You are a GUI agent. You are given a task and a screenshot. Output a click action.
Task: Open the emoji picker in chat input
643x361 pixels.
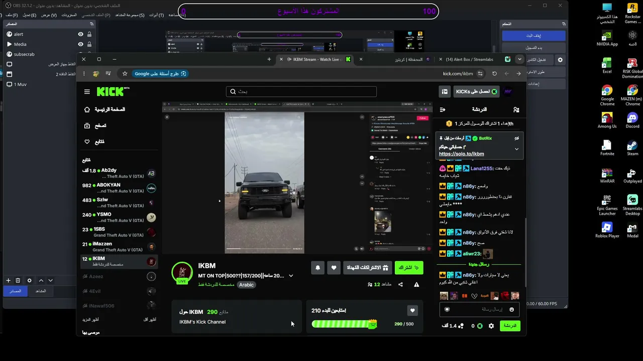coord(512,309)
